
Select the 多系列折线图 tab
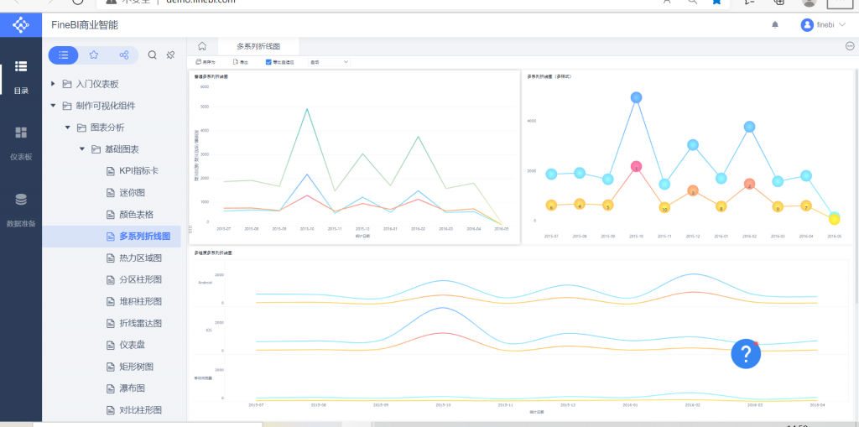coord(258,47)
